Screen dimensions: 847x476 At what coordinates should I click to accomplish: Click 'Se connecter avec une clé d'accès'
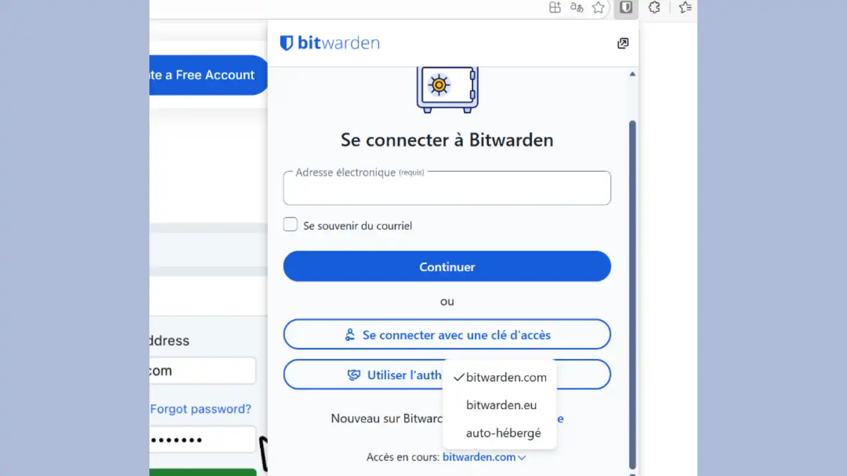tap(447, 335)
